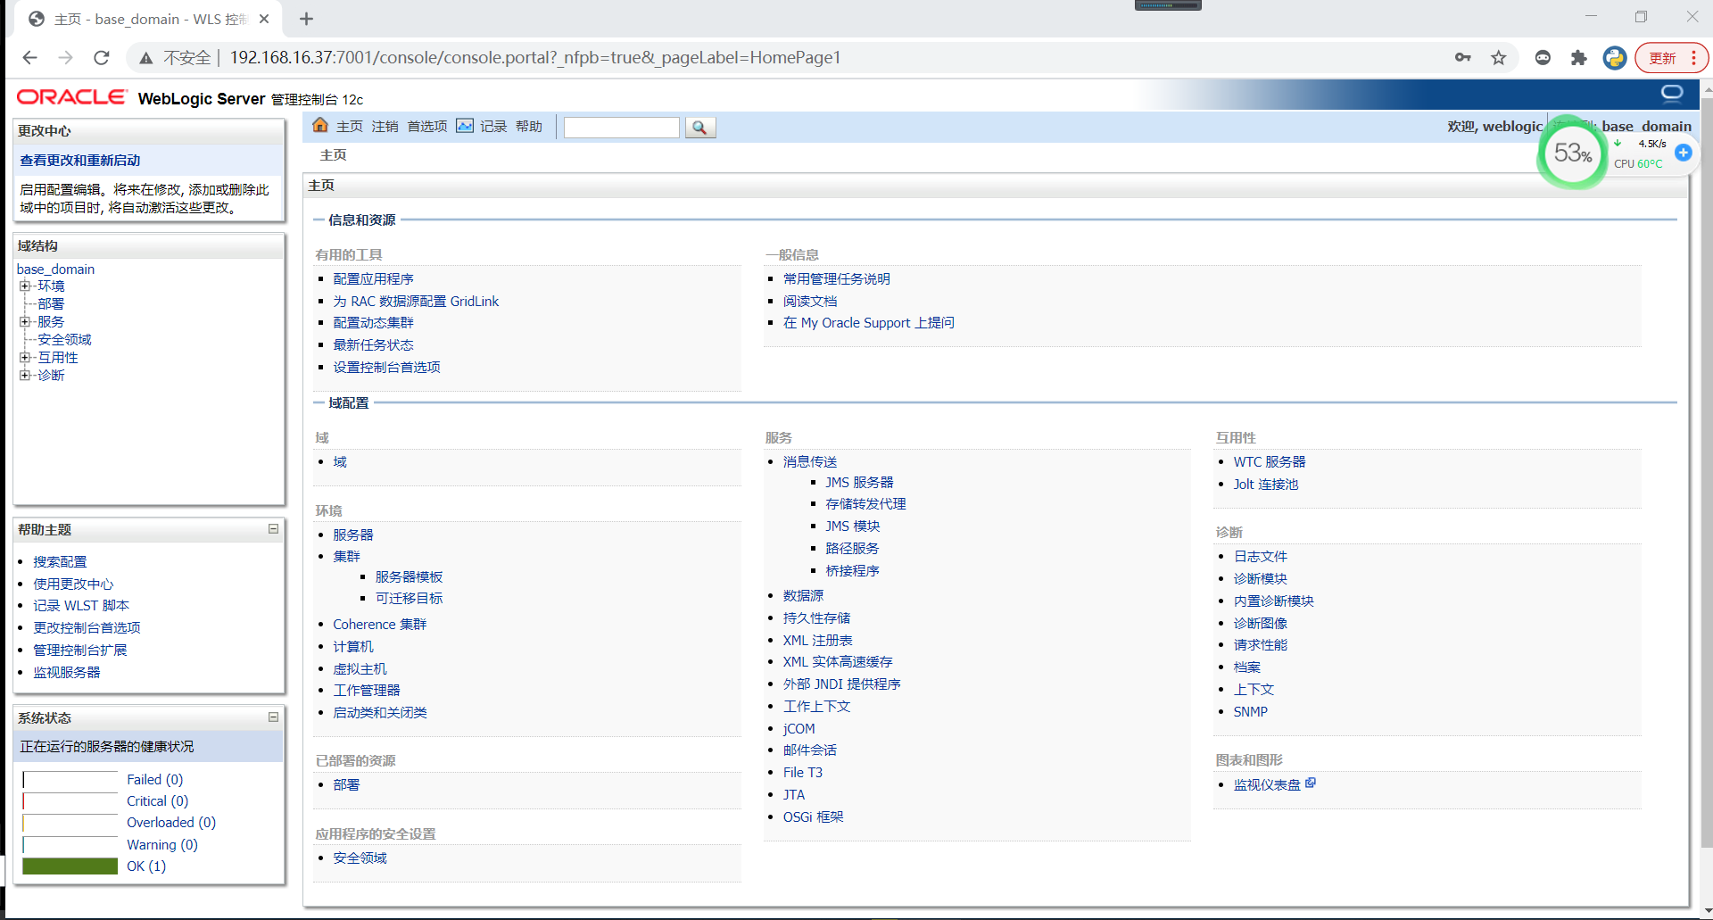Open the 常用管理任务说明 link
This screenshot has height=920, width=1713.
[x=837, y=279]
